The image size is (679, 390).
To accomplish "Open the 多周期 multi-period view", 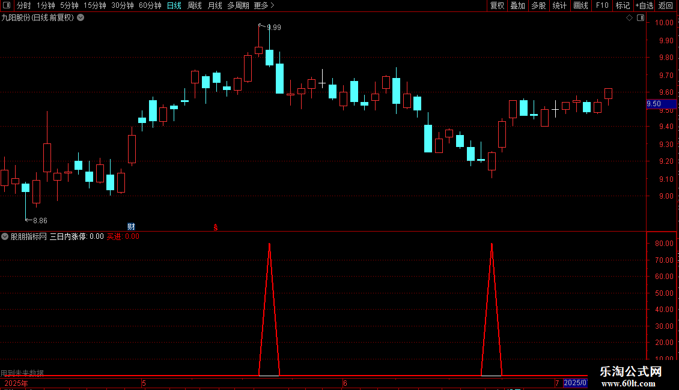I will point(238,5).
